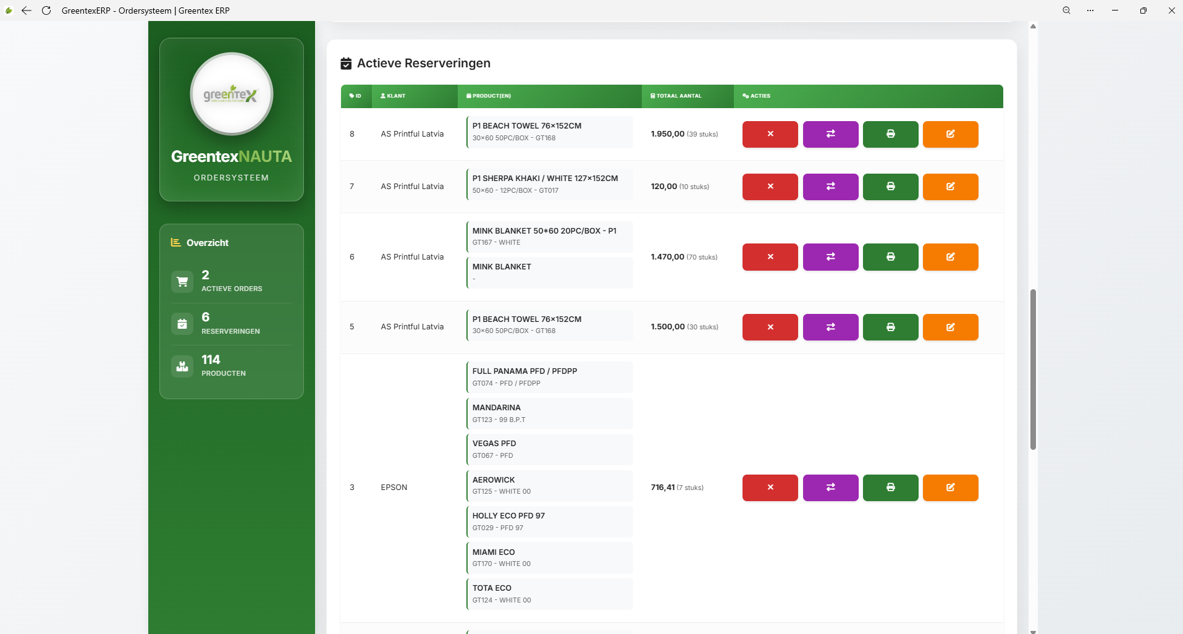
Task: Go back with browser back arrow
Action: tap(26, 11)
